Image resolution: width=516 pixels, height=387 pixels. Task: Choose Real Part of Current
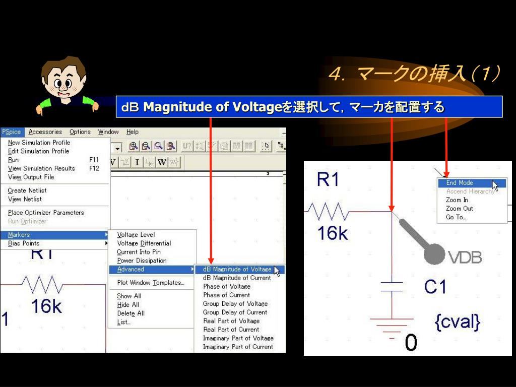pos(240,330)
